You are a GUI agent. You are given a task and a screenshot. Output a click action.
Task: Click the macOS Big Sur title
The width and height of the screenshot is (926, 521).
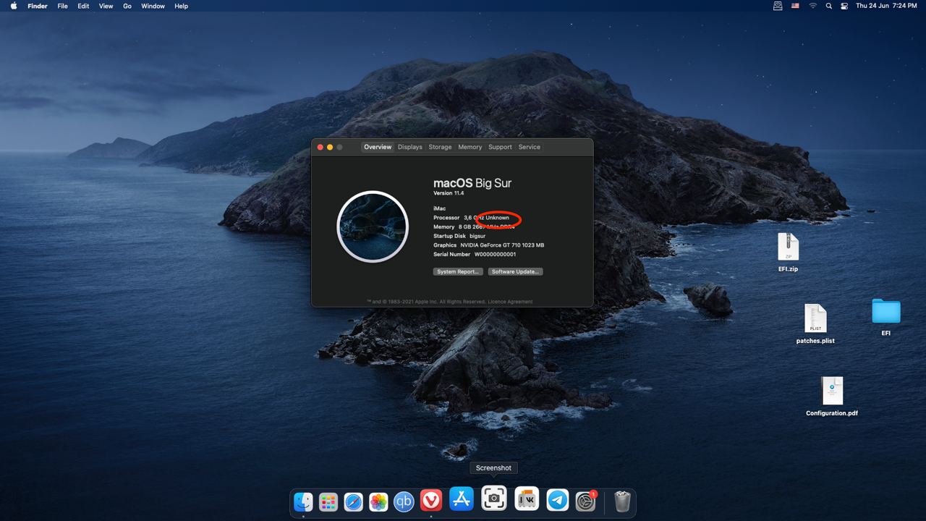pos(472,183)
